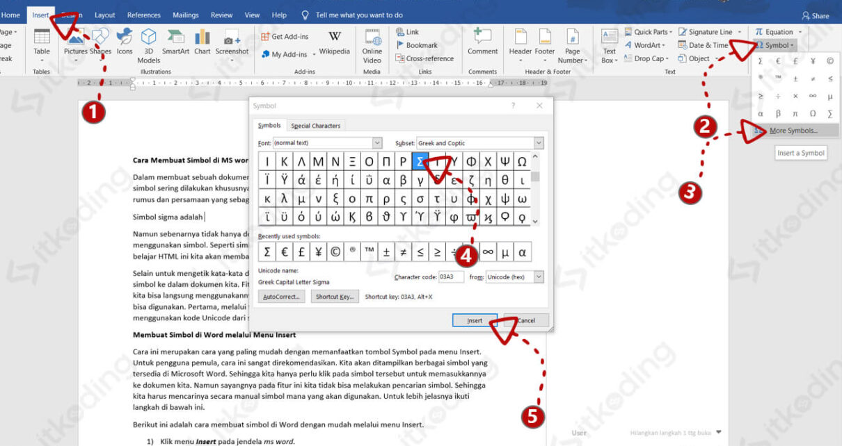Go to the References tab

[144, 15]
